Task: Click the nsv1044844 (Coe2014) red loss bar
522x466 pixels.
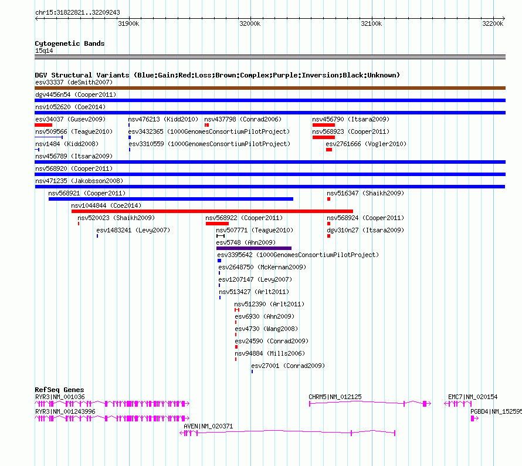Action: click(212, 211)
